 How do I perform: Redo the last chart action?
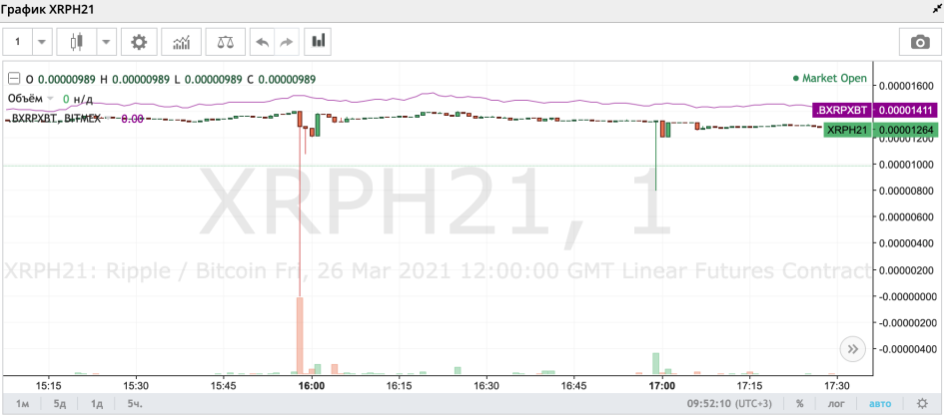pyautogui.click(x=287, y=42)
